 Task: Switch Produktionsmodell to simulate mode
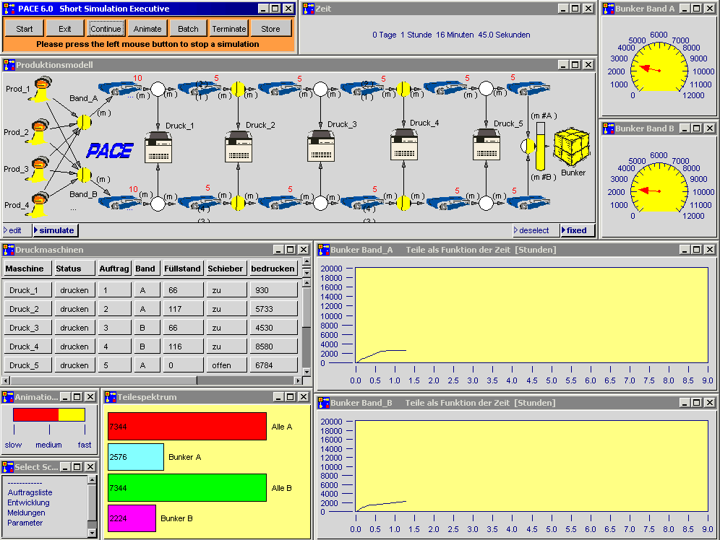tap(54, 230)
